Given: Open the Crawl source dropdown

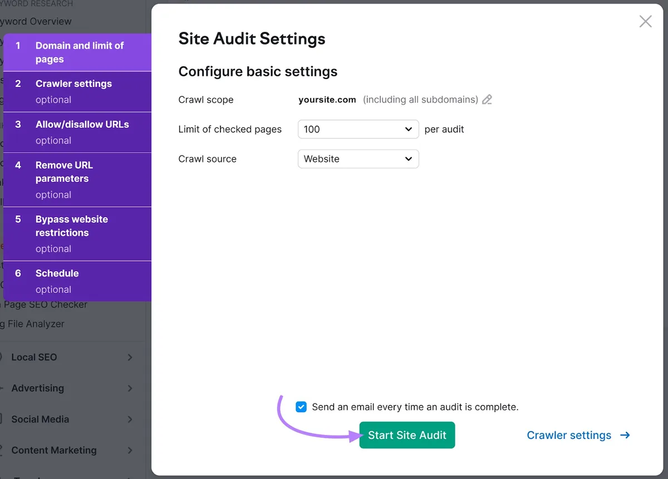Looking at the screenshot, I should [x=358, y=159].
